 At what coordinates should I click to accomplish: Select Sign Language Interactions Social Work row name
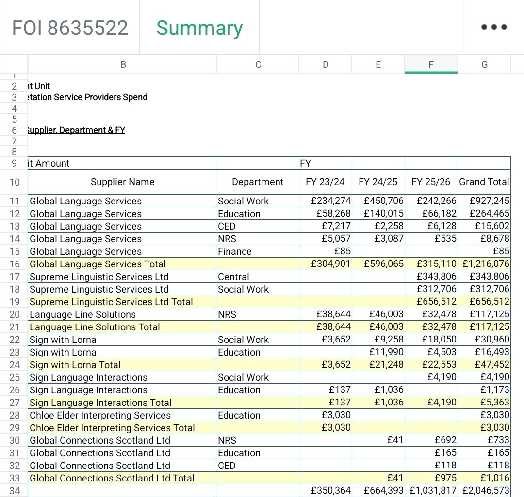[123, 377]
